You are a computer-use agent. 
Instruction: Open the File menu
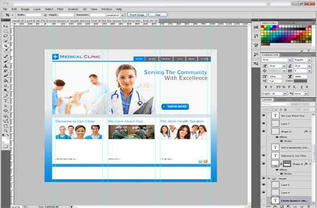pos(5,9)
